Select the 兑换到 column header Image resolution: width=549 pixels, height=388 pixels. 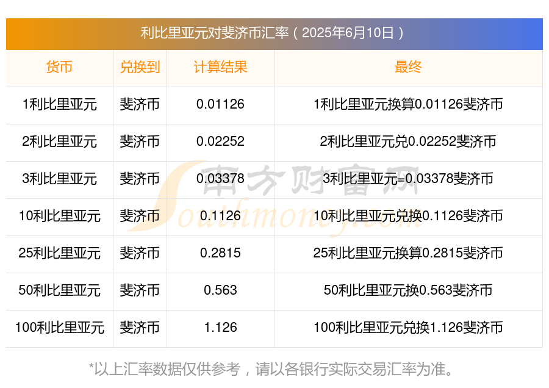tap(140, 67)
